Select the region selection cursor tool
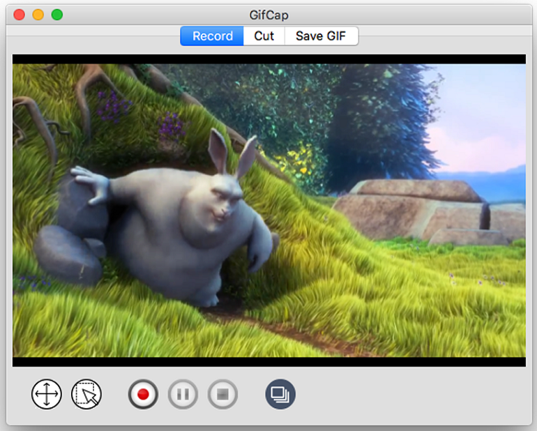537x431 pixels. 86,394
